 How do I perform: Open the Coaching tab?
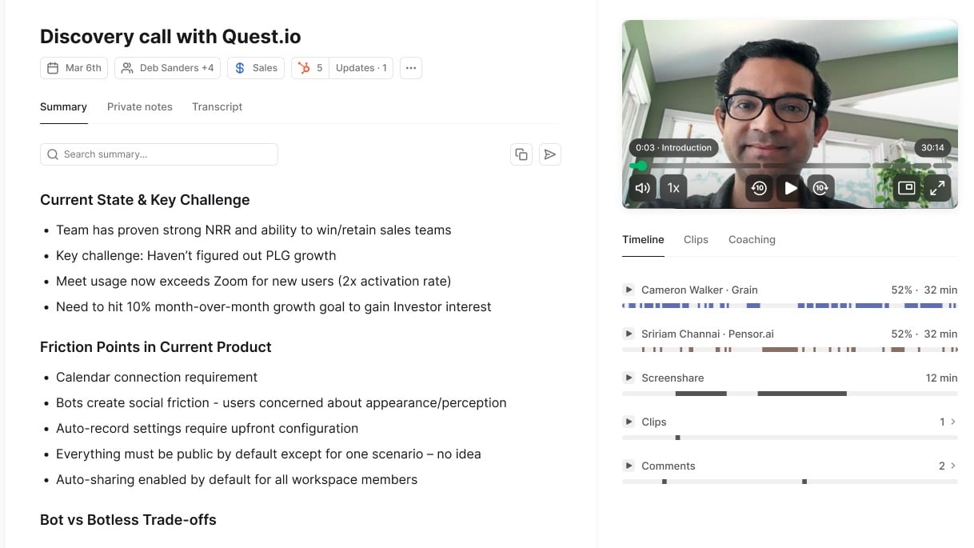pos(751,239)
